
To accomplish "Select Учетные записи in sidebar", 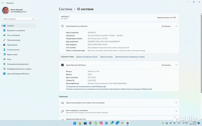I will pos(13,50).
